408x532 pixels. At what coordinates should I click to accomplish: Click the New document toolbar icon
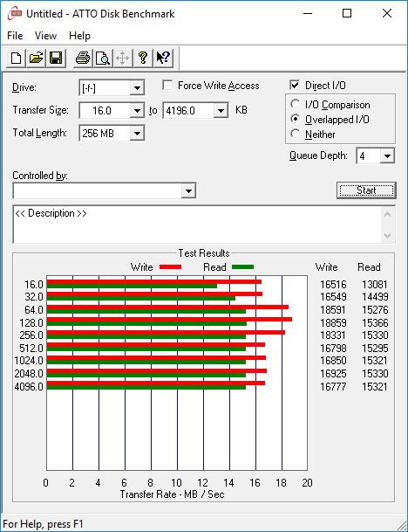[x=16, y=58]
